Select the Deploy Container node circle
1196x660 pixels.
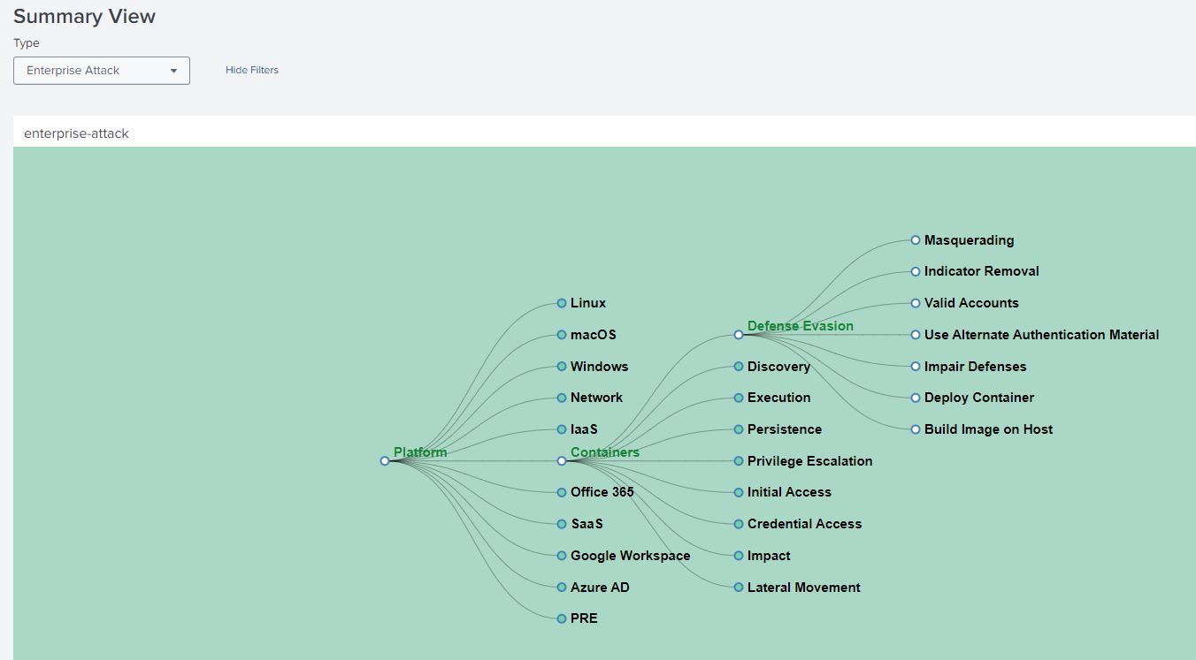point(916,398)
